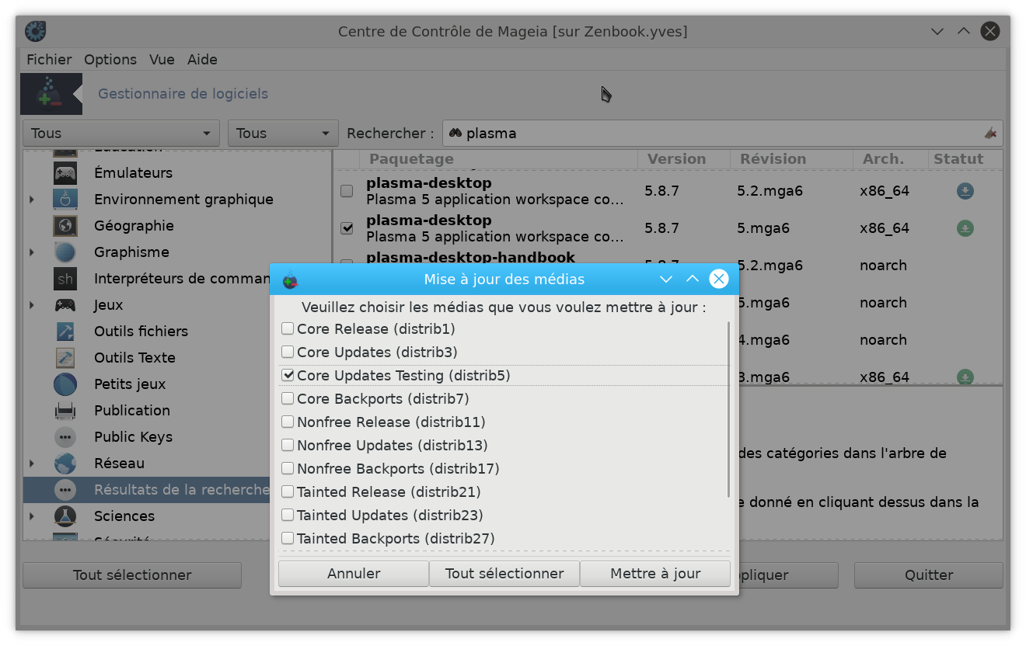Click the partly hidden Appliquer button
This screenshot has width=1026, height=646.
click(x=787, y=575)
